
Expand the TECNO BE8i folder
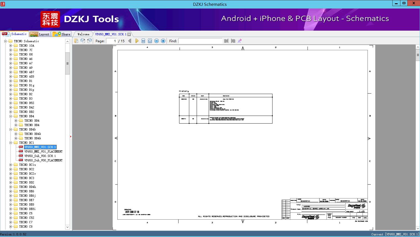(x=10, y=209)
